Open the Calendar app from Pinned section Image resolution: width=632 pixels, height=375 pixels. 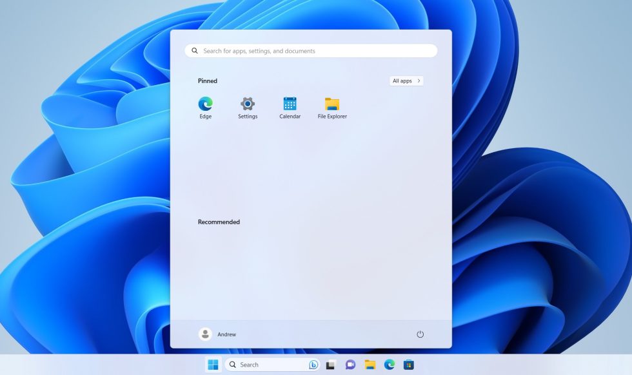coord(290,104)
